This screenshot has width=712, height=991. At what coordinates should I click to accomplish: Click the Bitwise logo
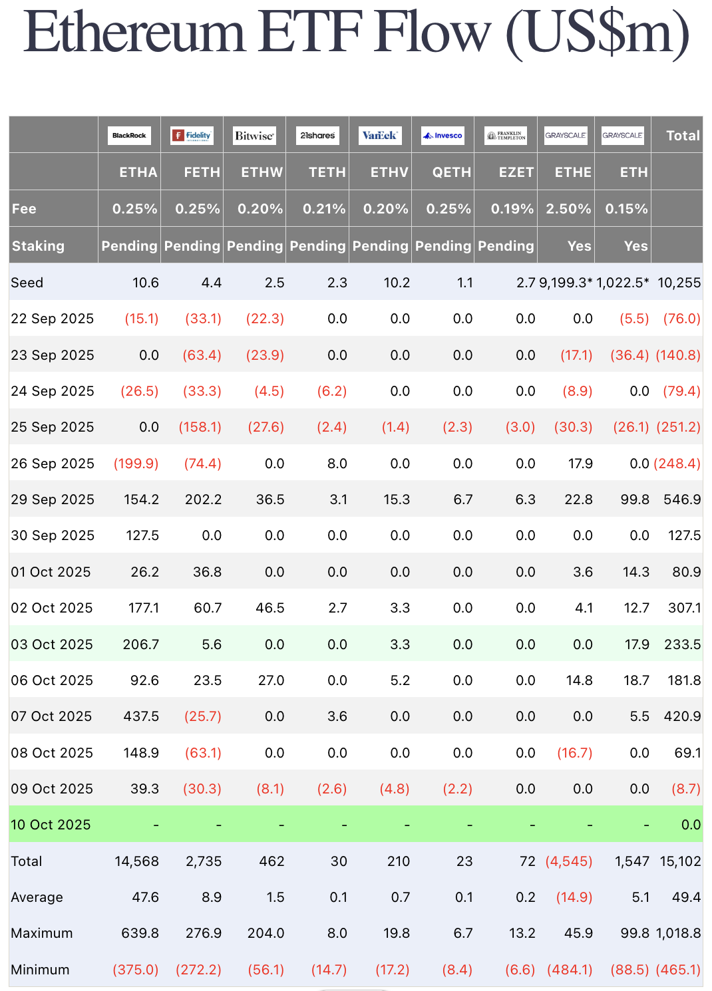254,136
